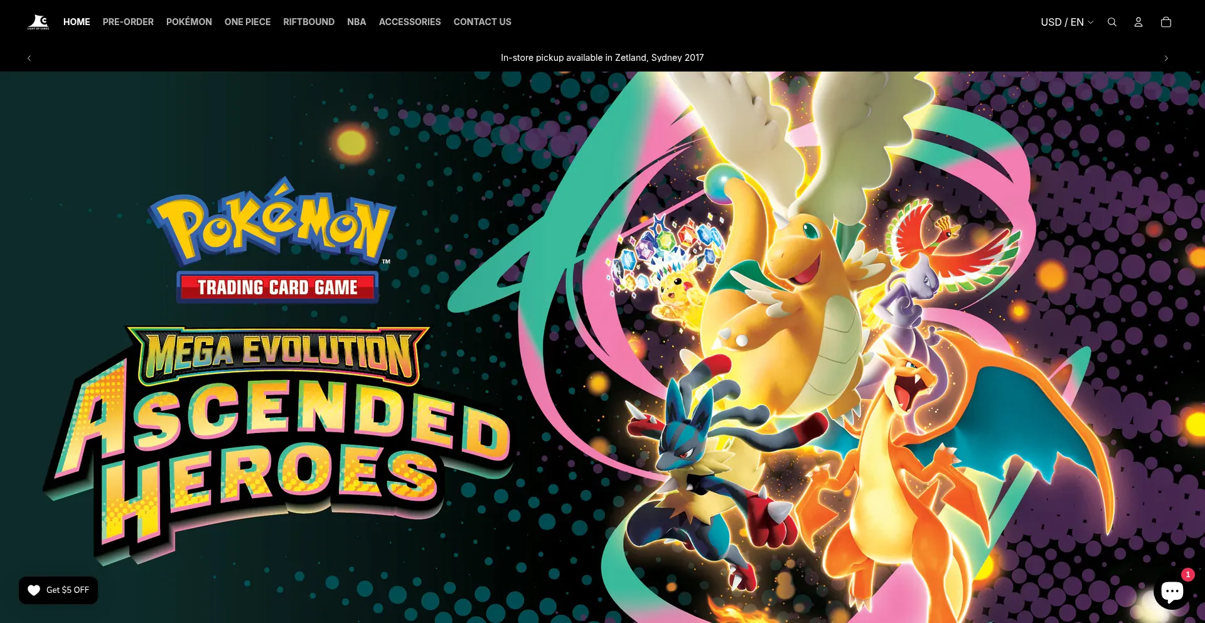Image resolution: width=1205 pixels, height=623 pixels.
Task: Show next announcement with right arrow
Action: (x=1166, y=58)
